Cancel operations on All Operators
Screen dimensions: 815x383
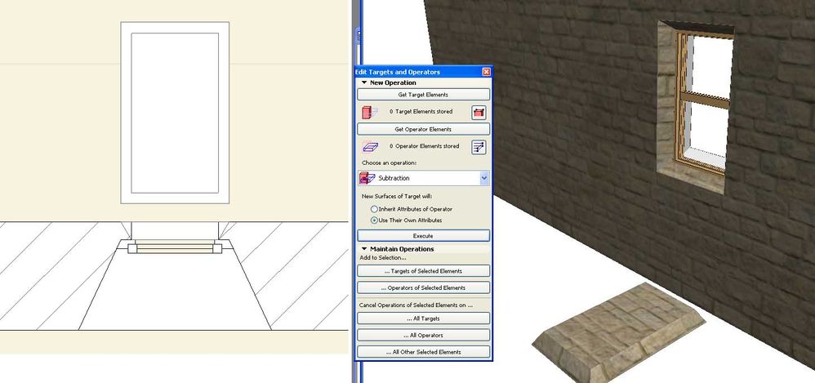point(423,335)
